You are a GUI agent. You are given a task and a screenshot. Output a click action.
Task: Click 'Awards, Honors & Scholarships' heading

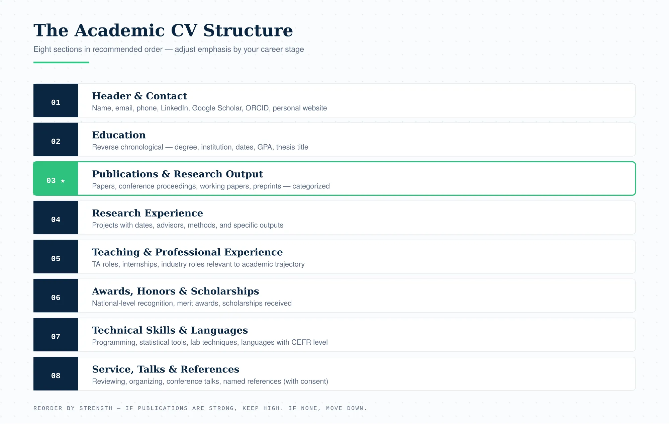[x=176, y=291]
